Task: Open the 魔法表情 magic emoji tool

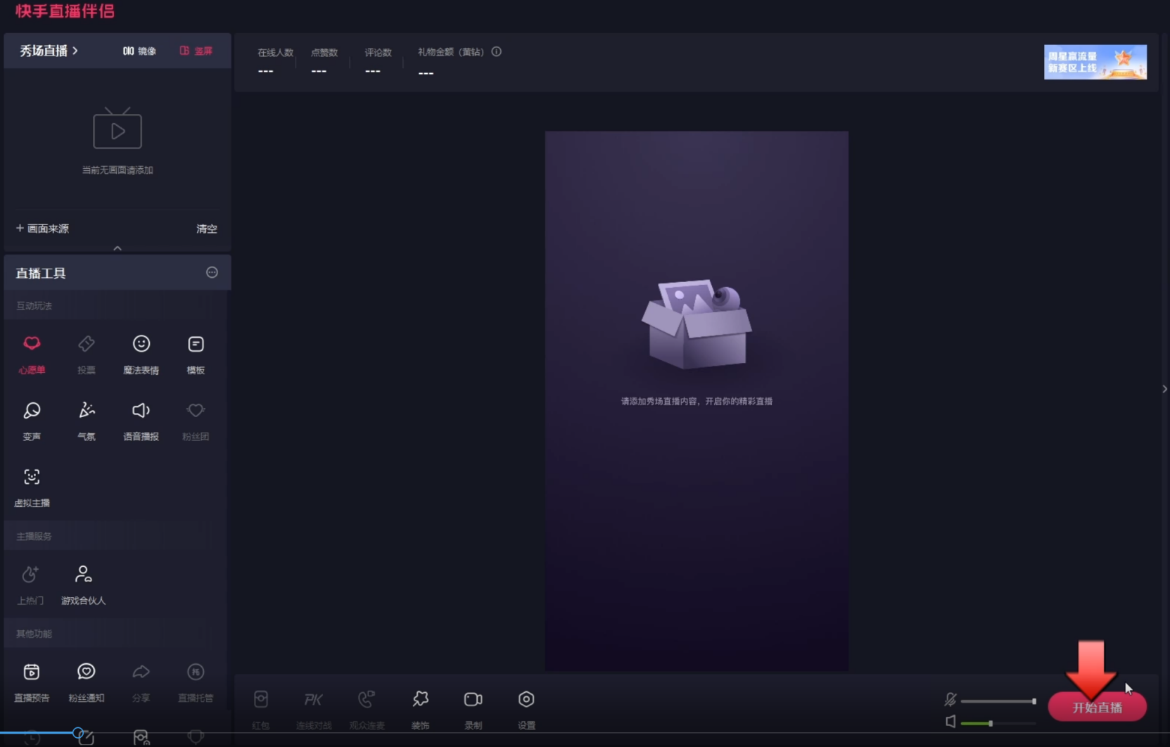Action: pos(141,354)
